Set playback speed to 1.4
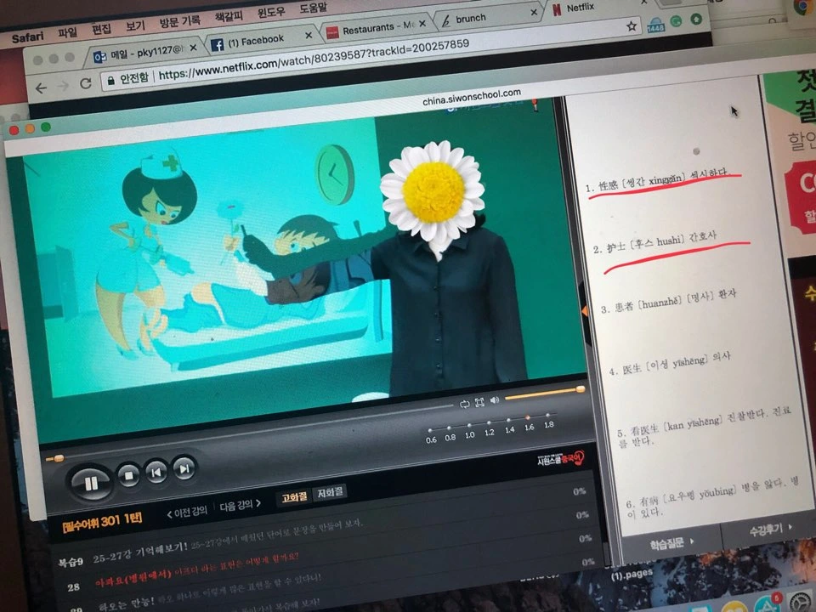816x612 pixels. [x=509, y=425]
